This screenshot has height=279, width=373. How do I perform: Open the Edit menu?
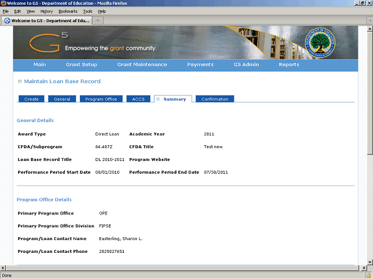[x=17, y=12]
